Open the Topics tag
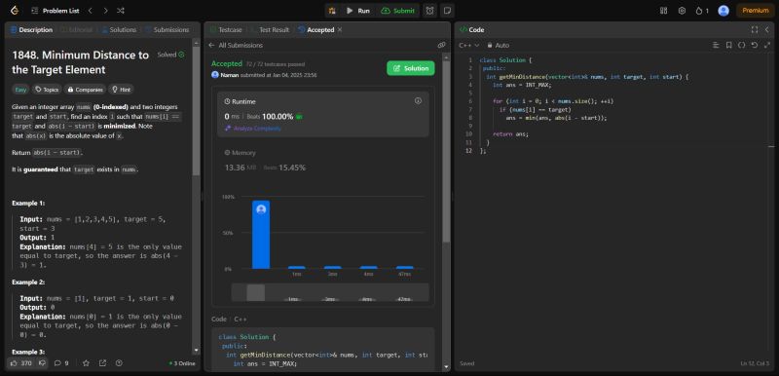Screen dimensions: 779x376 point(47,90)
